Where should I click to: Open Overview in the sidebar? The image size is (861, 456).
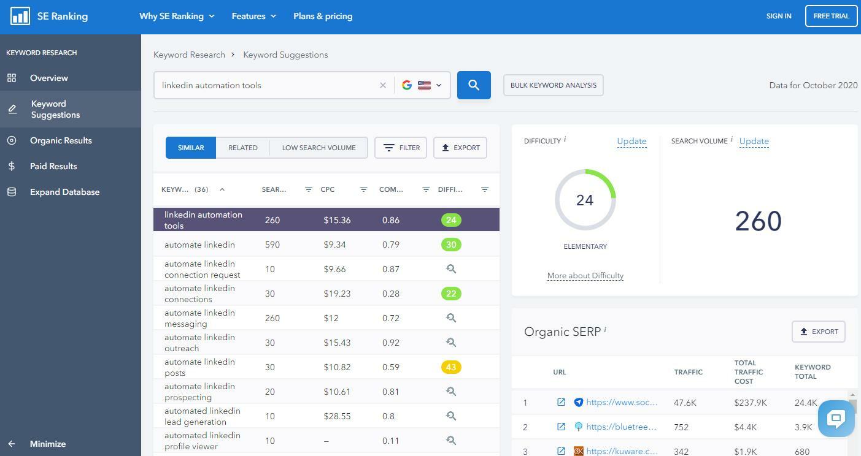click(49, 78)
